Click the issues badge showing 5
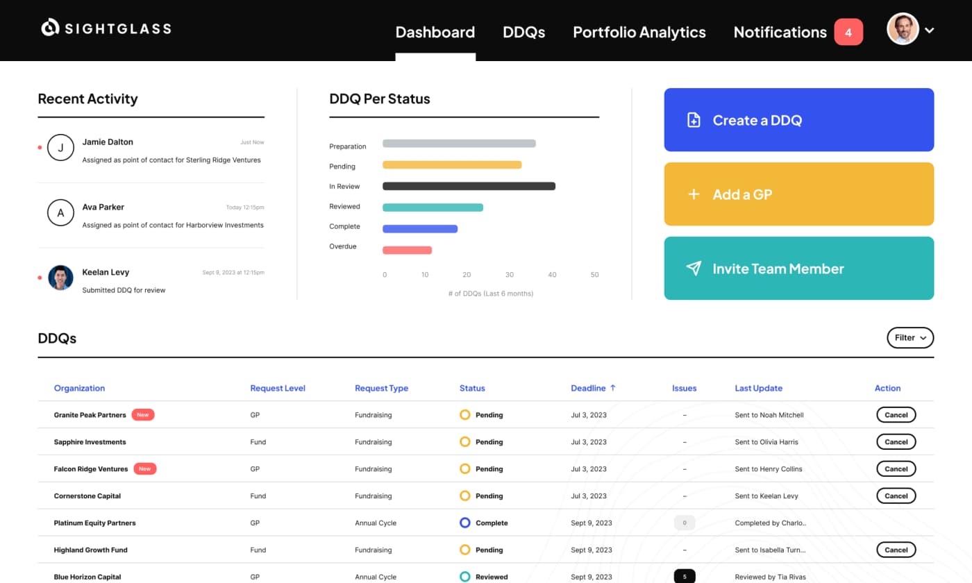This screenshot has width=972, height=583. (x=684, y=576)
